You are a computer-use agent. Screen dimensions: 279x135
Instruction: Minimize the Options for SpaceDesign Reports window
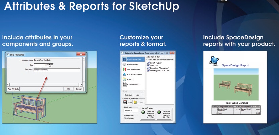161,53
